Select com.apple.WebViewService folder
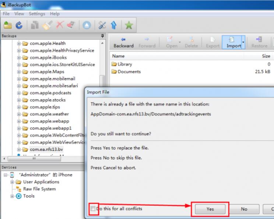This screenshot has height=219, width=274. coord(57,142)
